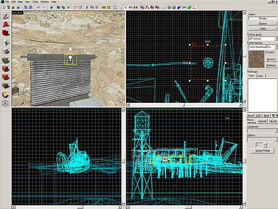Open the View menu
The image size is (278, 209).
[27, 2]
